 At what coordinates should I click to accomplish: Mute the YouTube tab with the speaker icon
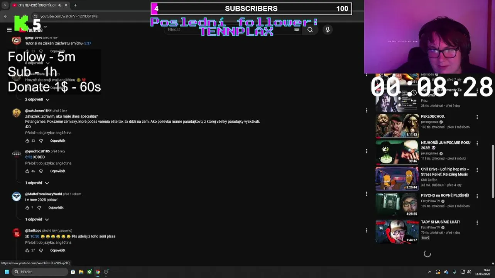pyautogui.click(x=60, y=5)
